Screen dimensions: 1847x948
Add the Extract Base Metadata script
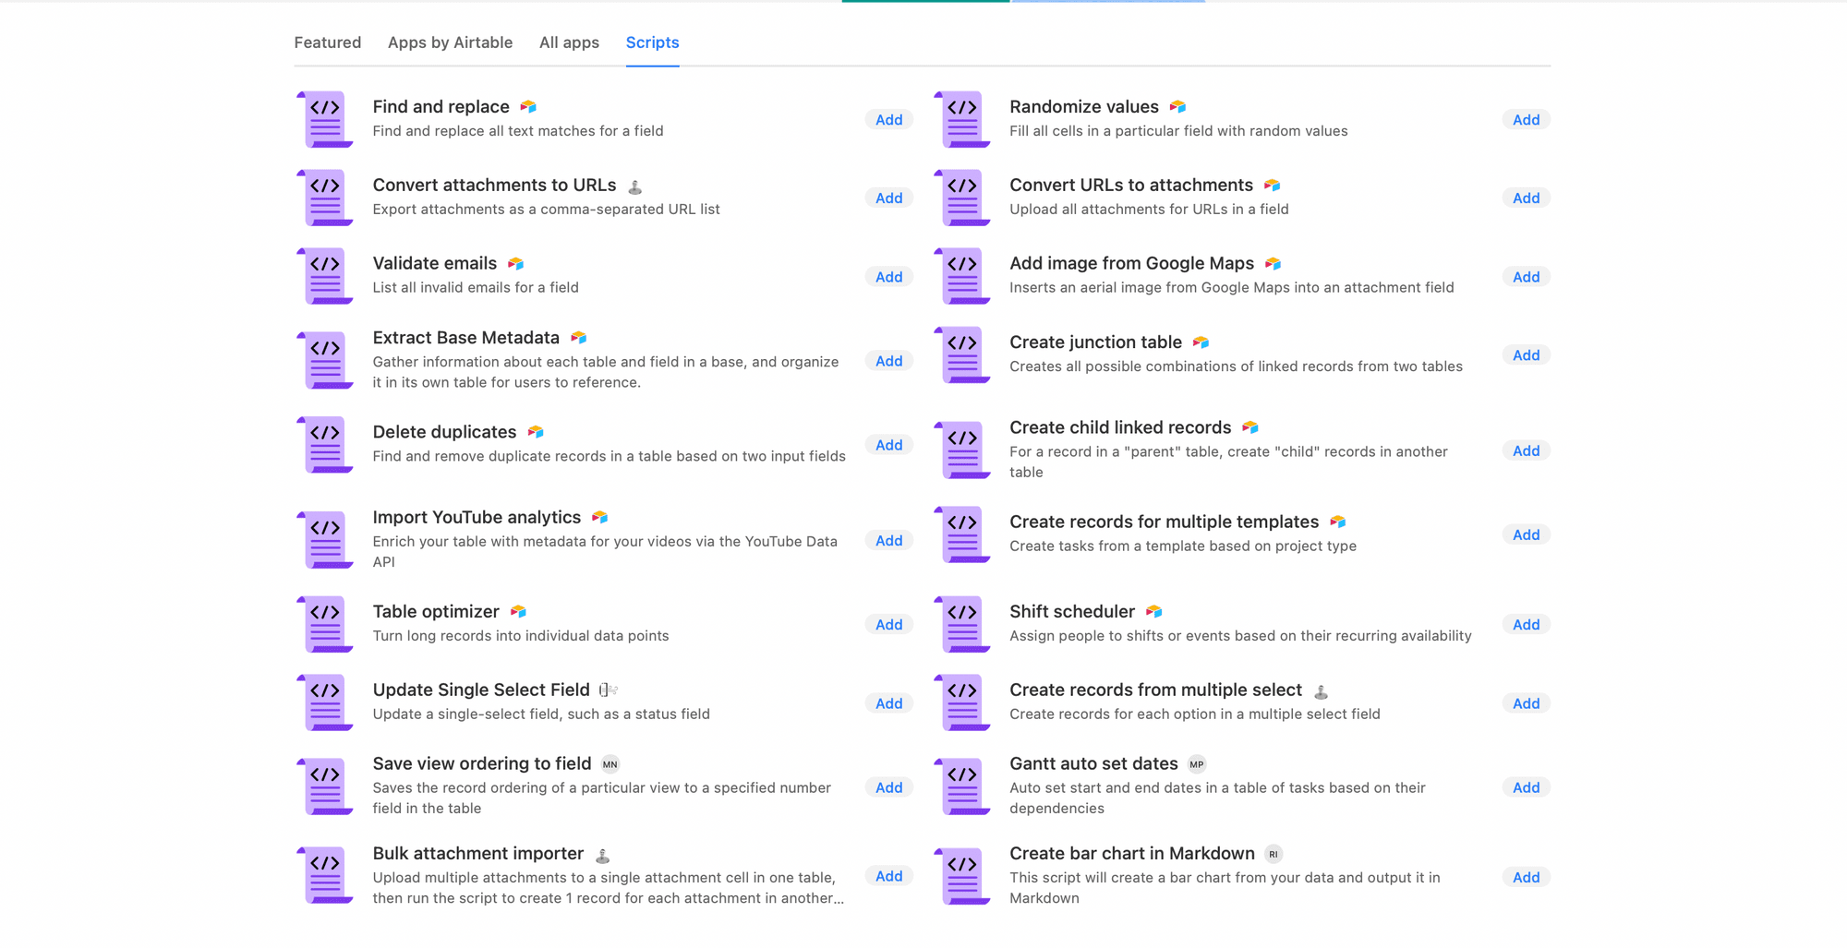click(x=889, y=361)
